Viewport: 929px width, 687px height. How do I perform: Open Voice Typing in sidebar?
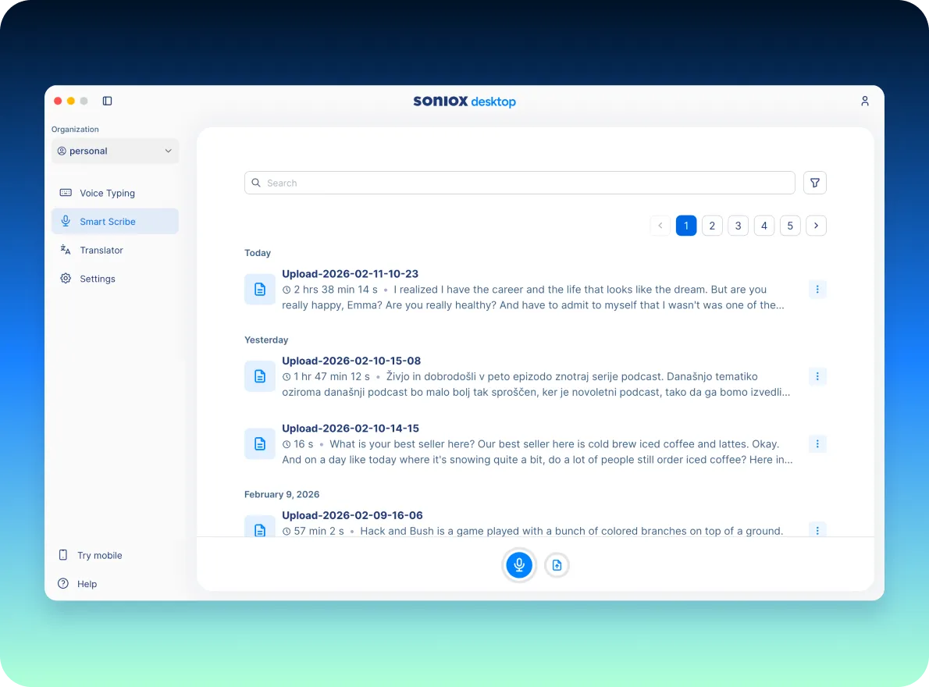[x=107, y=193]
